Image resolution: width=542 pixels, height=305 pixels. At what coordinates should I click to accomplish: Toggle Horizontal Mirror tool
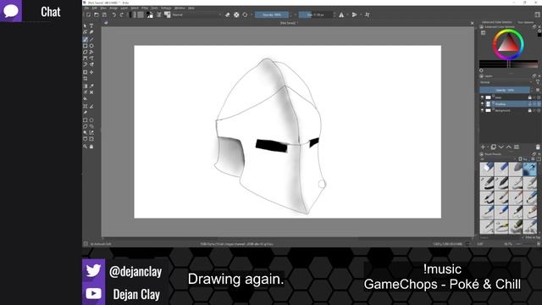(341, 15)
